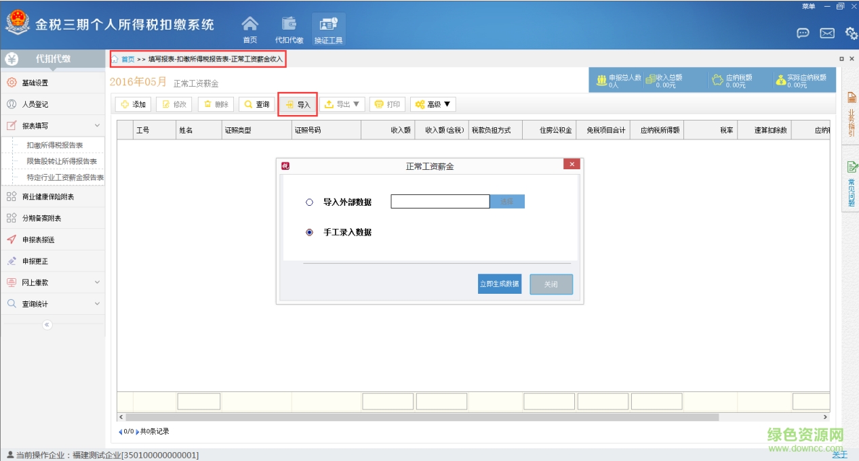This screenshot has height=461, width=859.
Task: Click the 立即生成数据 button
Action: click(x=500, y=284)
